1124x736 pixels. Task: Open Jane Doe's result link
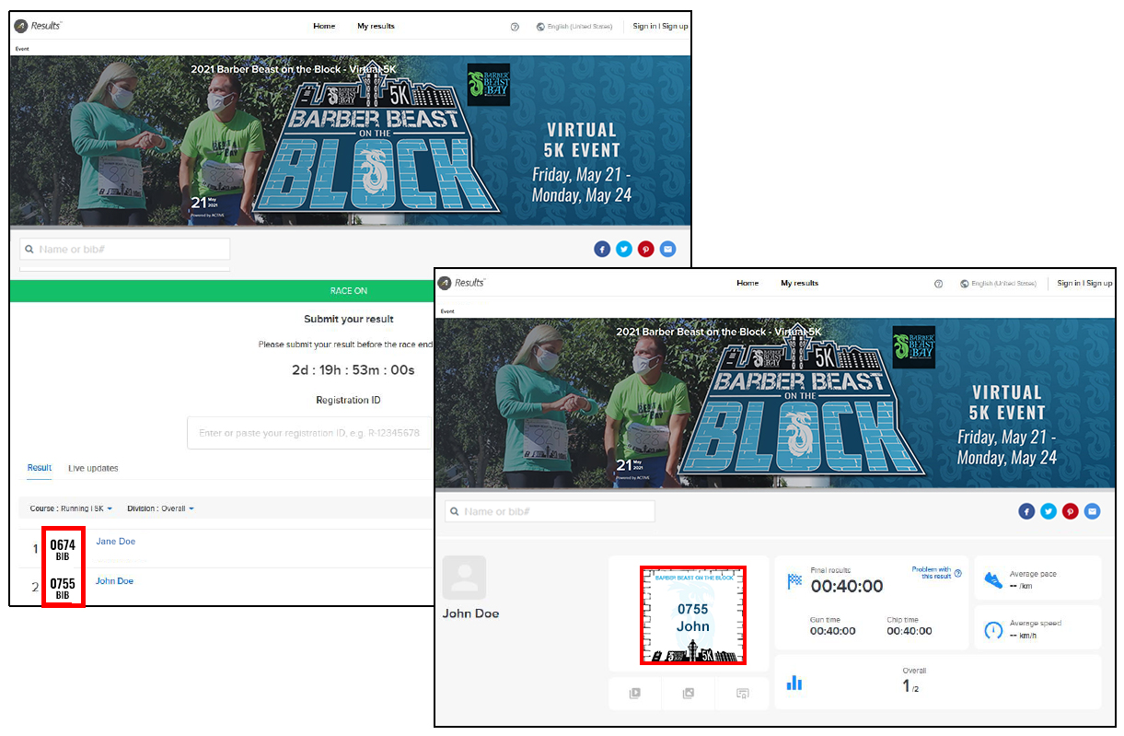pyautogui.click(x=116, y=542)
